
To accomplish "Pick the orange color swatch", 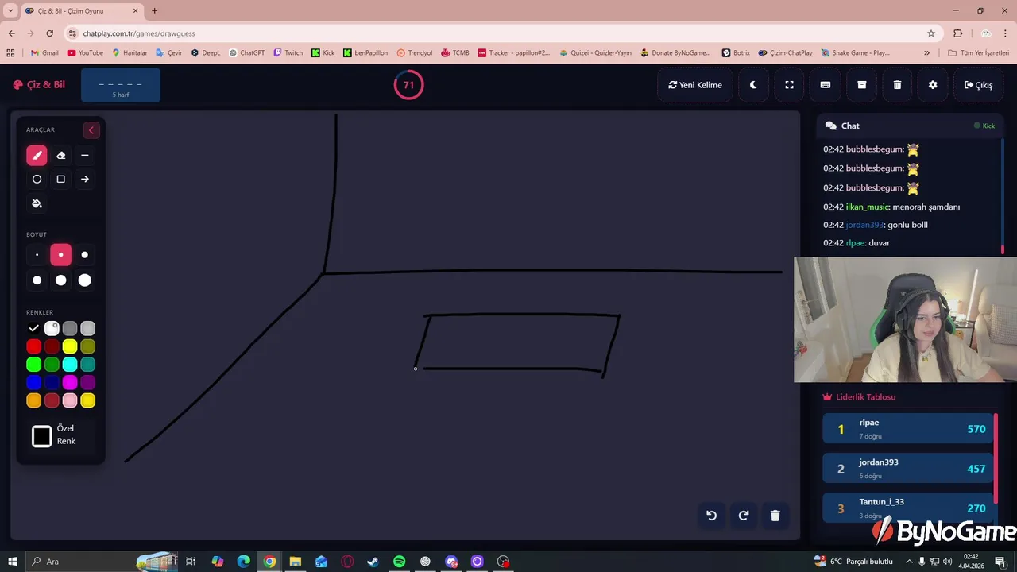I will [33, 401].
